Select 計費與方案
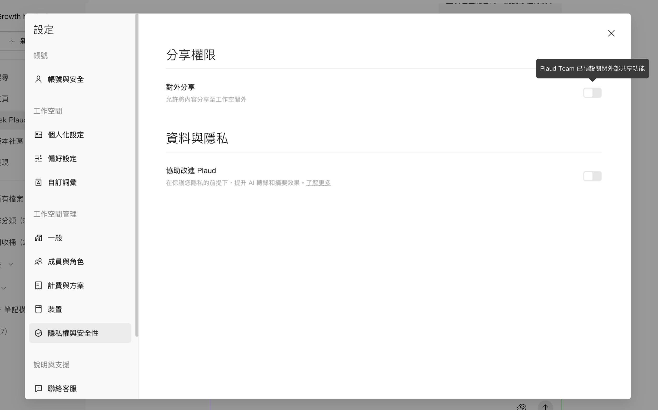 click(80, 286)
